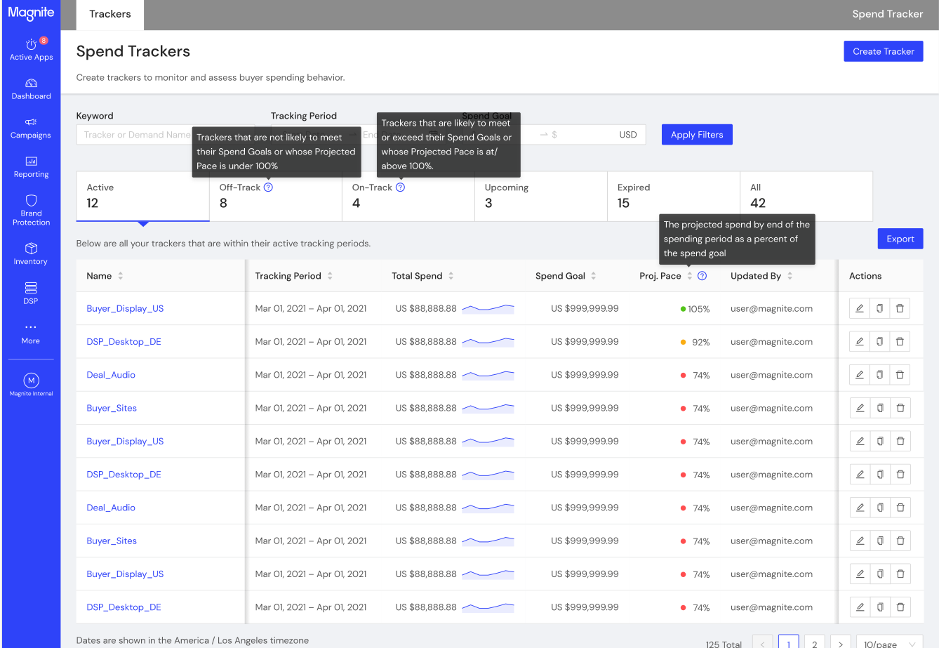Navigate to Reporting in the sidebar
The height and width of the screenshot is (648, 939).
(x=31, y=167)
